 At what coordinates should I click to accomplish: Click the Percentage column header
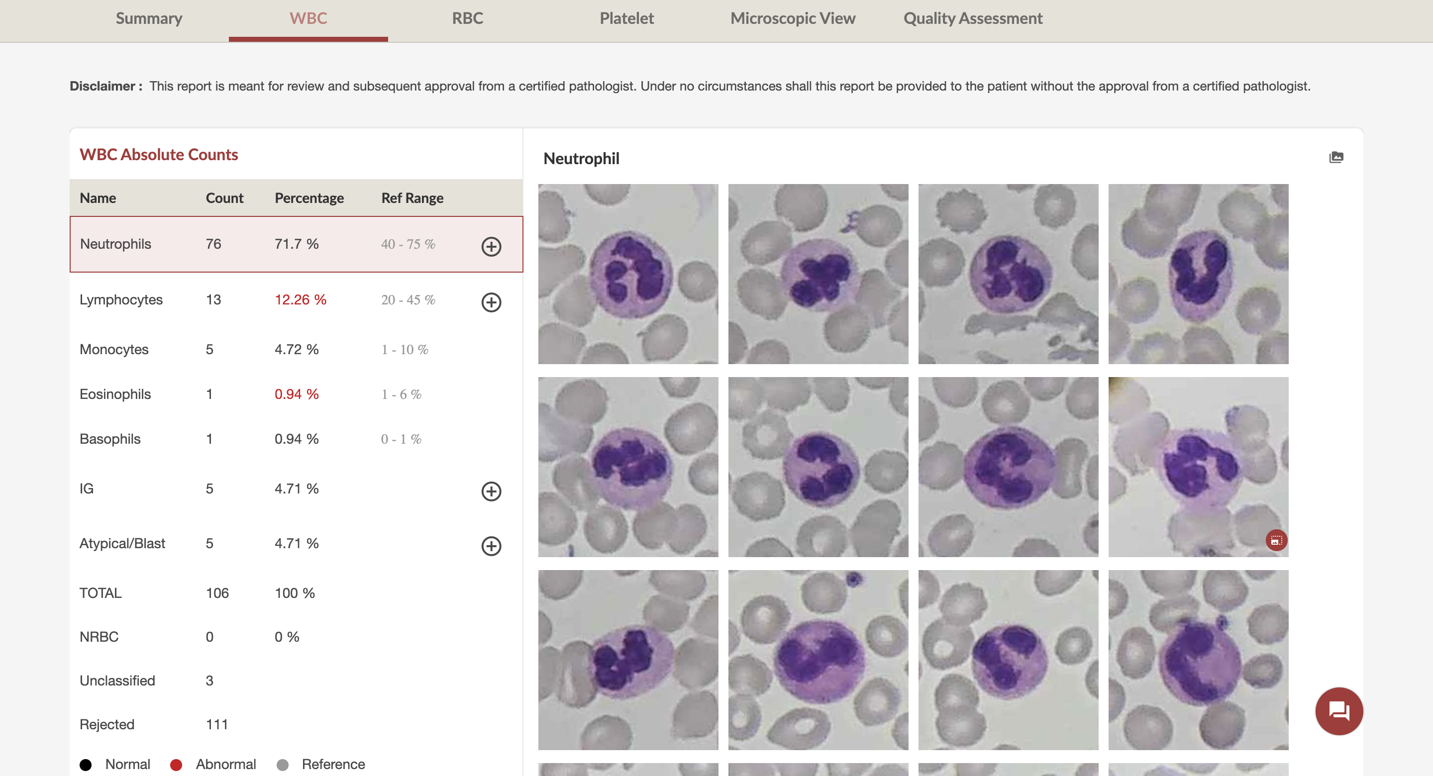309,198
